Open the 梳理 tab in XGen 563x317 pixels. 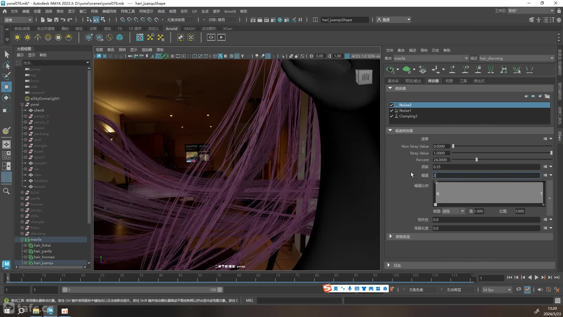(x=449, y=81)
